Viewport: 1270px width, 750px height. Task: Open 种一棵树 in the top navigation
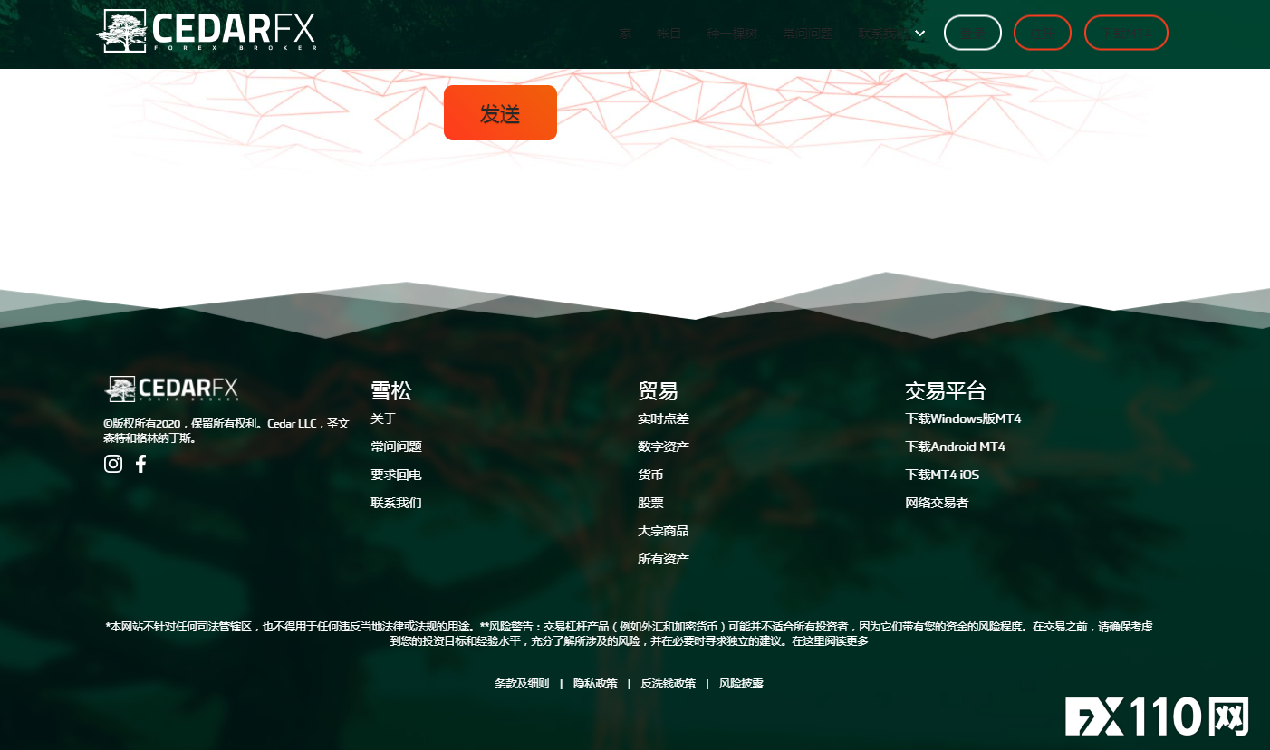point(732,34)
